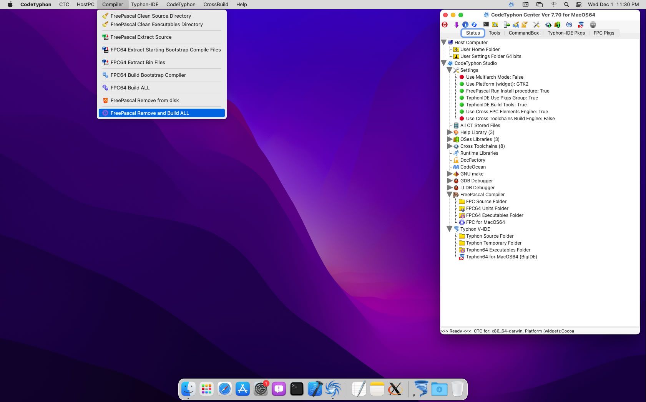The height and width of the screenshot is (402, 646).
Task: Open the Typhon-IDE menu
Action: 144,5
